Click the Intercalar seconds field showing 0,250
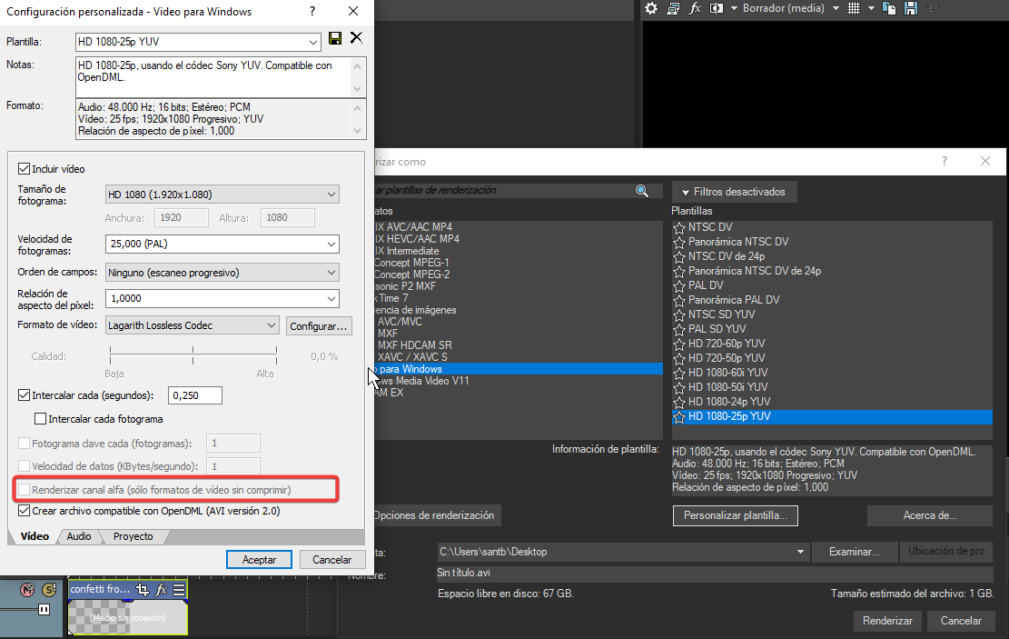Viewport: 1009px width, 639px height. 195,395
